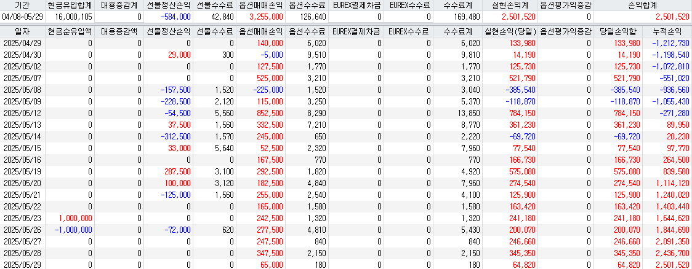Image resolution: width=692 pixels, height=269 pixels.
Task: Click the 대용증감액 column header
Action: [119, 31]
